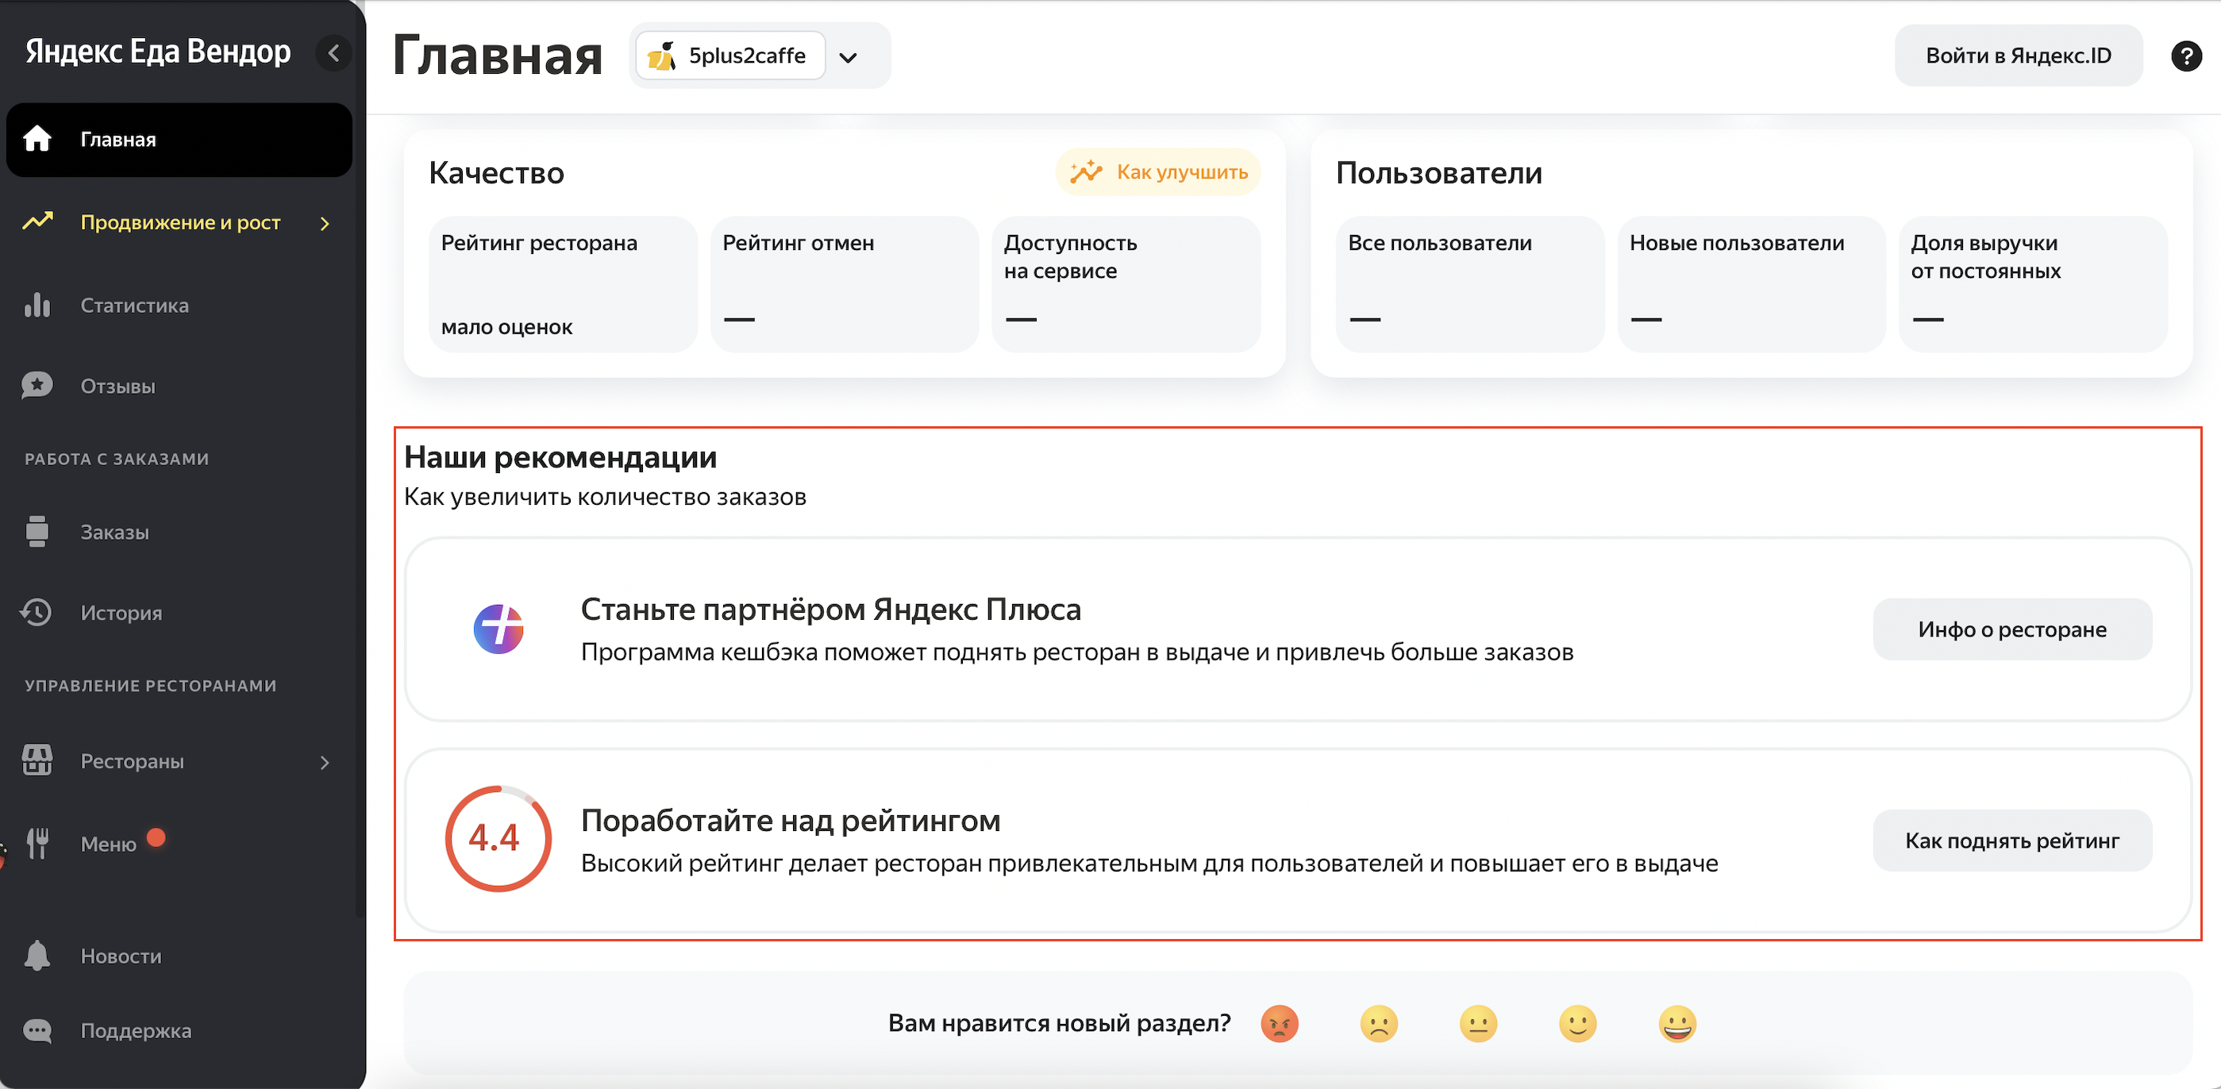Click the clock history icon for История
Image resolution: width=2221 pixels, height=1089 pixels.
pyautogui.click(x=37, y=612)
